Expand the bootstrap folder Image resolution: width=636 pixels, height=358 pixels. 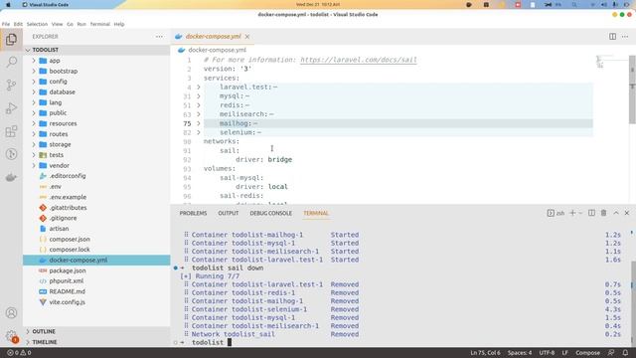coord(34,71)
